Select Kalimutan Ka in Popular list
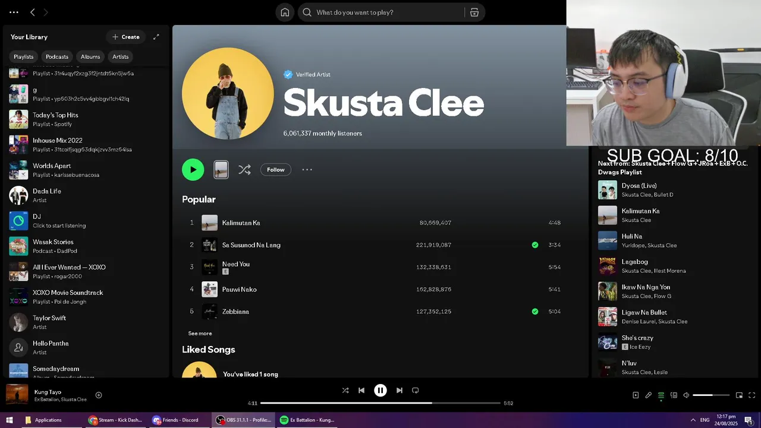The height and width of the screenshot is (428, 761). pos(375,223)
